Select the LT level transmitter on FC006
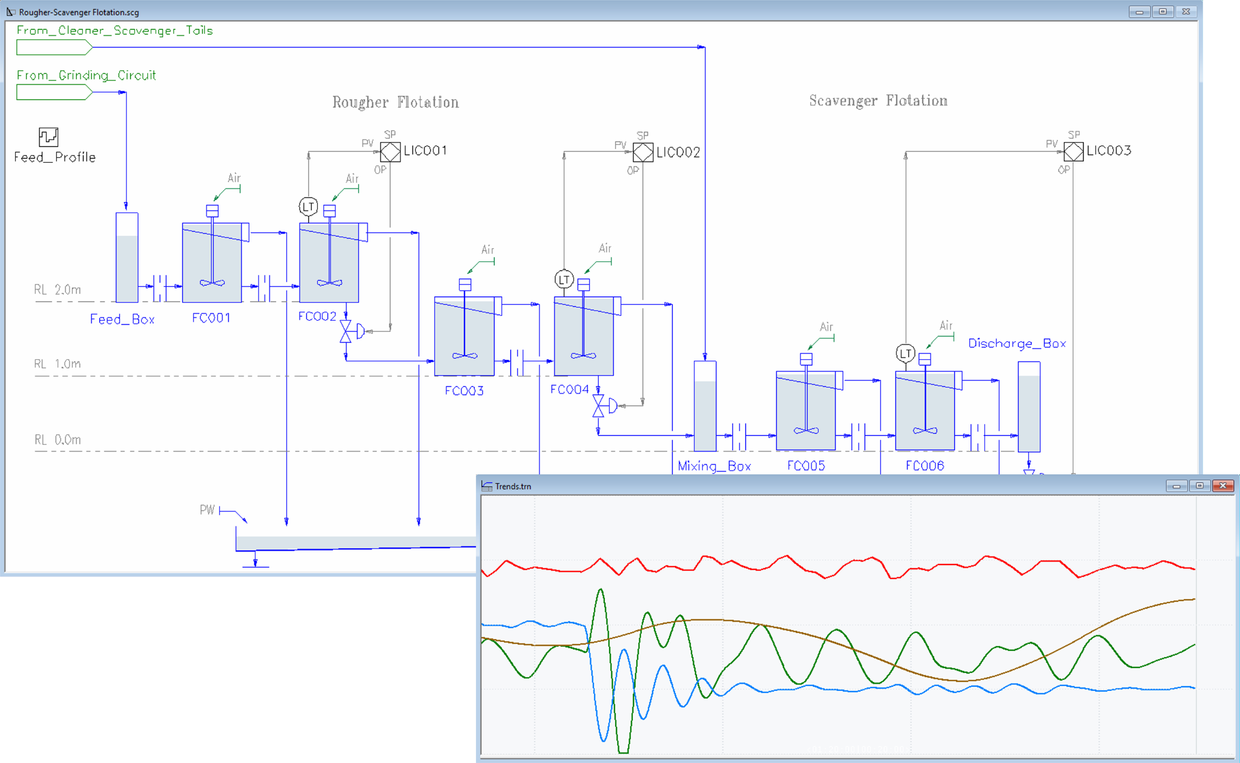1240x763 pixels. point(905,353)
